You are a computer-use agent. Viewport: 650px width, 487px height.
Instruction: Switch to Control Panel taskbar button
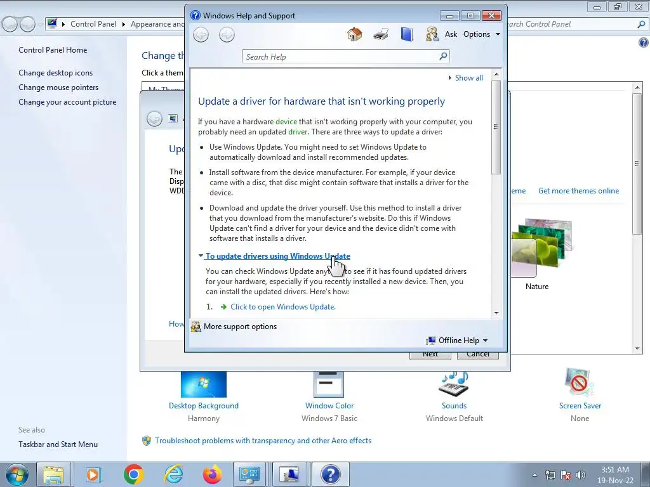(249, 474)
